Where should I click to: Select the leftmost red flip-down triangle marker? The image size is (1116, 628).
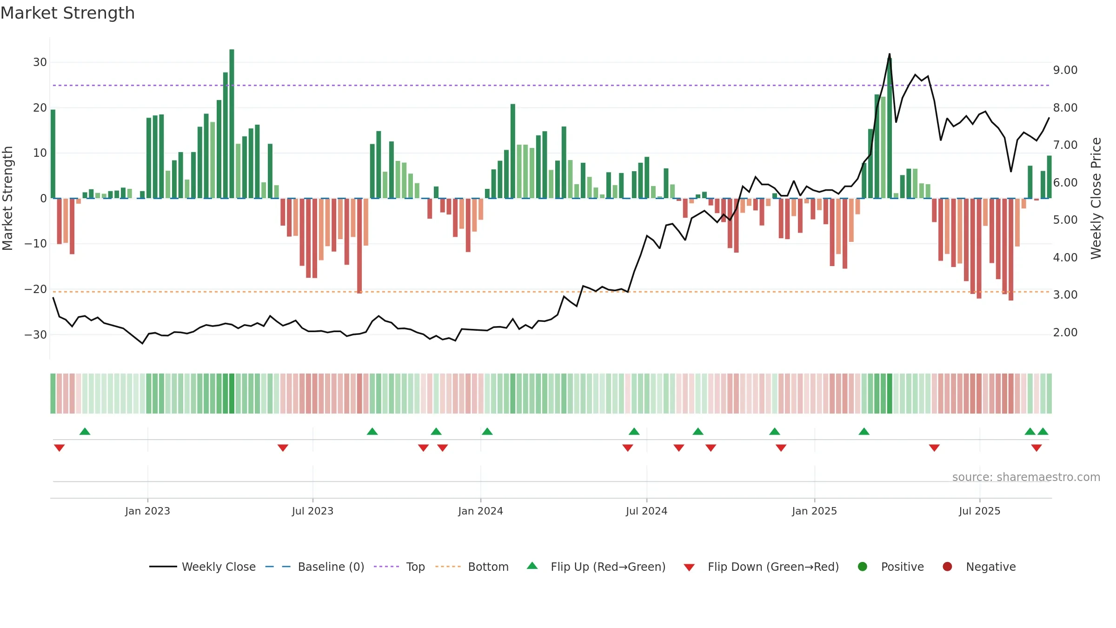pyautogui.click(x=59, y=448)
